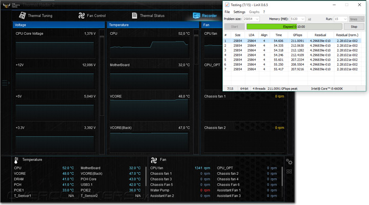
Task: Select LinX result row 5 with 207.2334 GFlops
Action: 292,60
